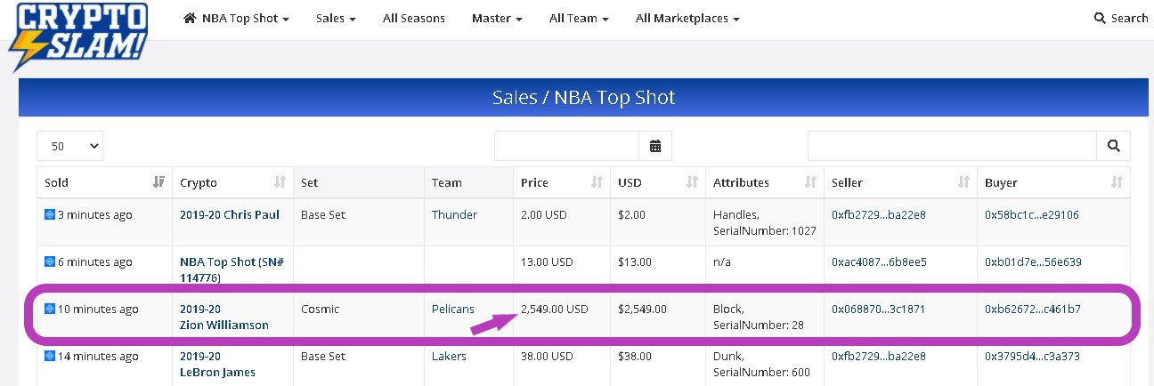This screenshot has width=1154, height=386.
Task: Click the magnifier button beside the table search
Action: 1113,146
